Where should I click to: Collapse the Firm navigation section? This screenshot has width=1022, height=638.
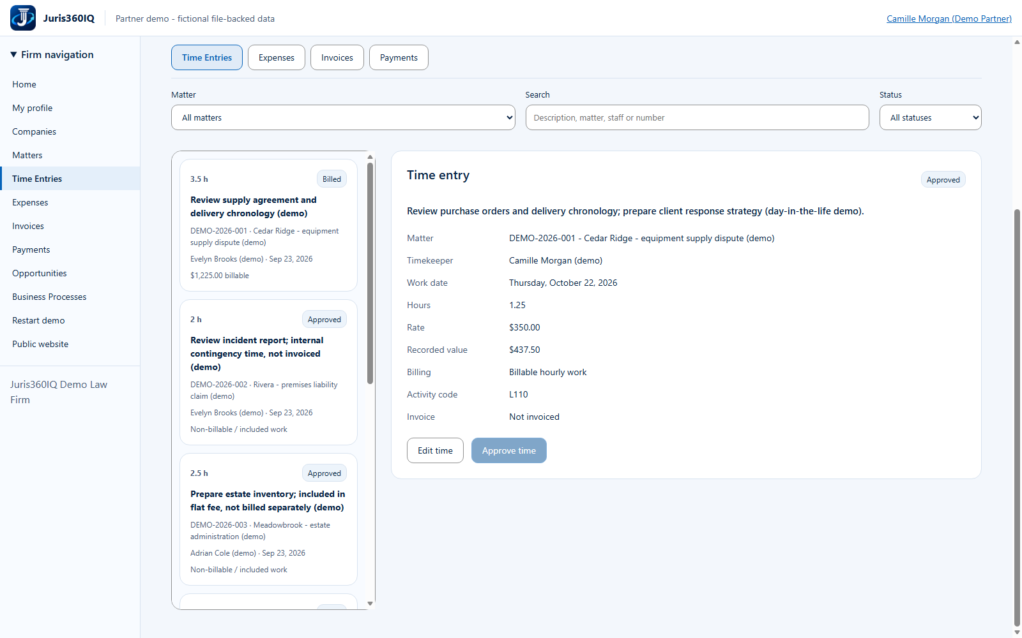(52, 54)
